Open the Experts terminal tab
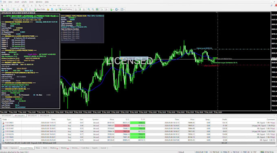The width and height of the screenshot is (277, 153). coord(95,148)
